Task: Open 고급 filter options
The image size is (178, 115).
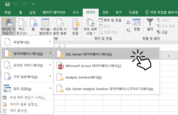Action: pyautogui.click(x=162, y=32)
